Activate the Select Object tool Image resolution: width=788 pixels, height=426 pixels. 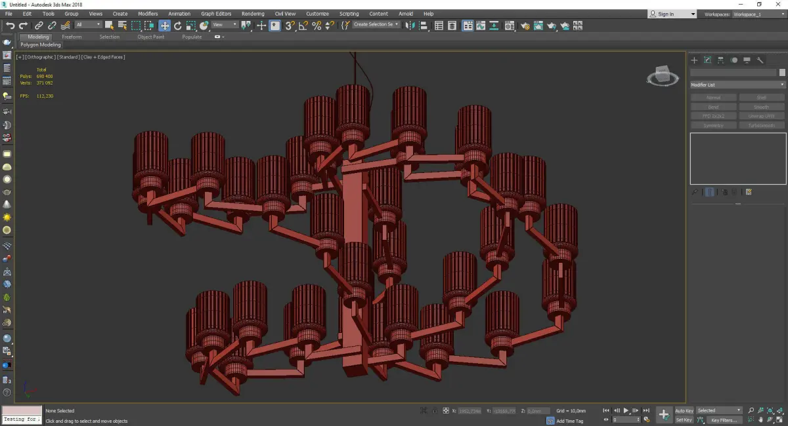(x=109, y=26)
